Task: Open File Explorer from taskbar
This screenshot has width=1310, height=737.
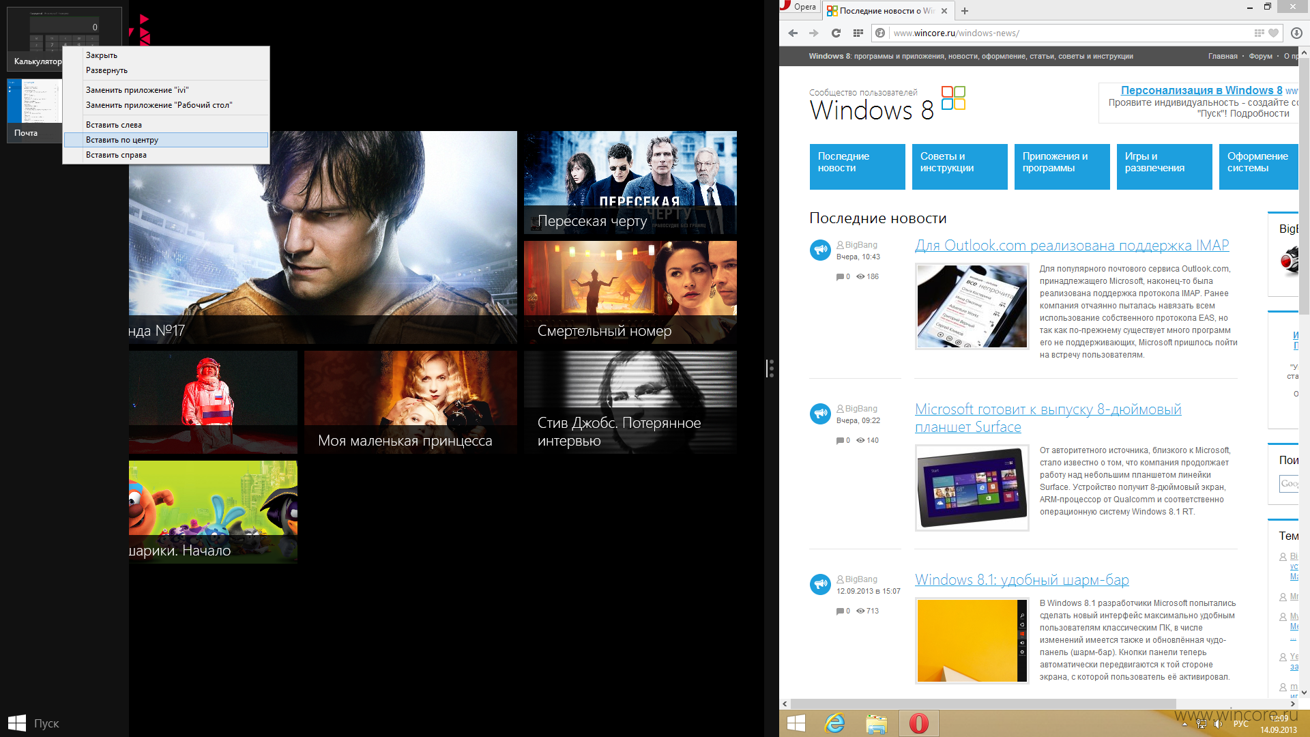Action: point(877,723)
